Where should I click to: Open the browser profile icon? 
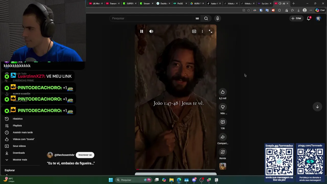[x=305, y=10]
